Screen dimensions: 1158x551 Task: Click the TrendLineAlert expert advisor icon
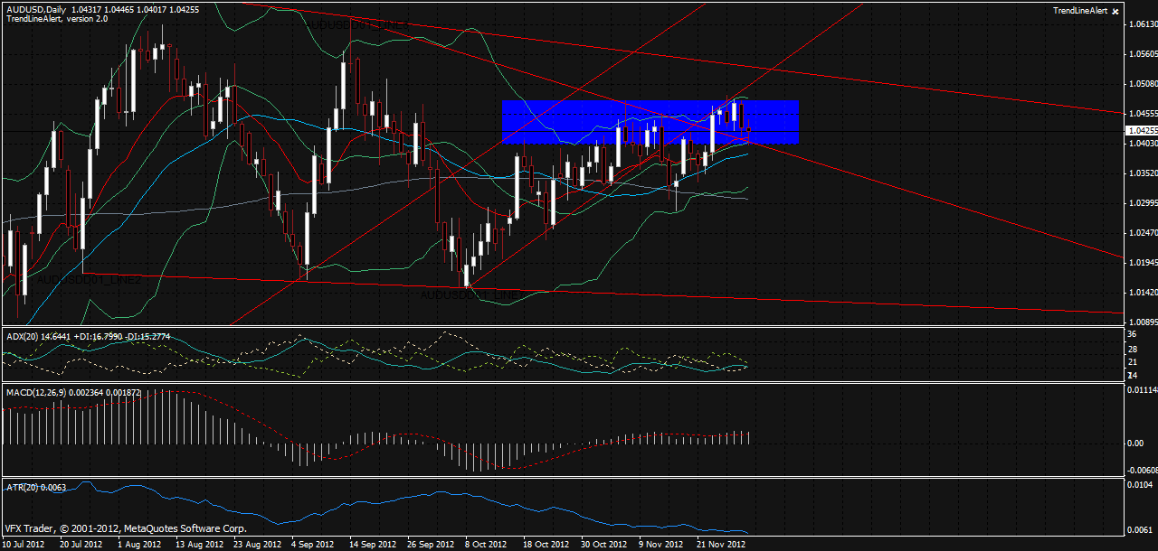(x=1115, y=11)
